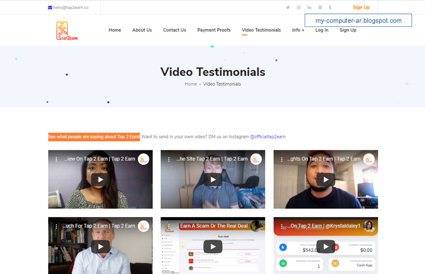Click channel avatar on 'ghts On Tap 2 Earn' video
425x274 pixels.
369,159
